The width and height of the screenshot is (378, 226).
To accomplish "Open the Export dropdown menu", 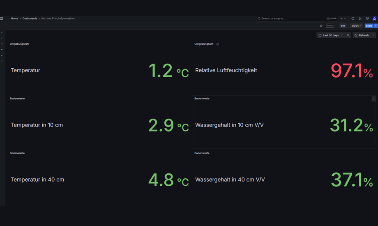I will coord(356,26).
